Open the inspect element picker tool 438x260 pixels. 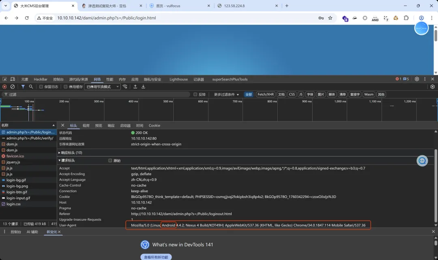[5, 79]
